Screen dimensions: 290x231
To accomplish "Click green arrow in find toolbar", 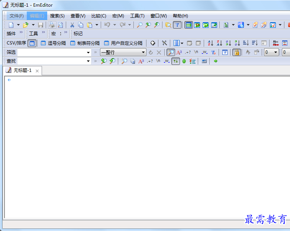I will [216, 61].
